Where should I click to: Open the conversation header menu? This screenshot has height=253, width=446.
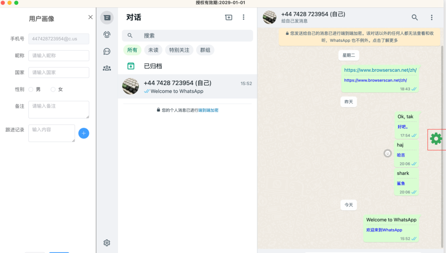(x=432, y=17)
